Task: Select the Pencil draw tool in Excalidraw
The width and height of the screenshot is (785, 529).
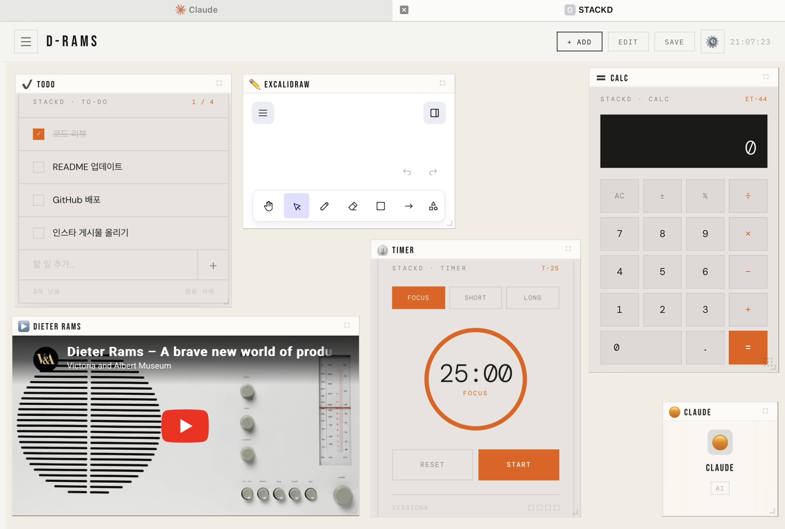Action: [x=324, y=206]
